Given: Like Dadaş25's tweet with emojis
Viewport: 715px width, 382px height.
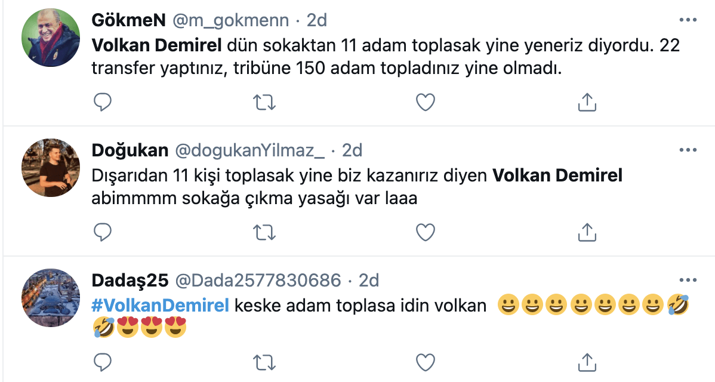Looking at the screenshot, I should (x=425, y=361).
